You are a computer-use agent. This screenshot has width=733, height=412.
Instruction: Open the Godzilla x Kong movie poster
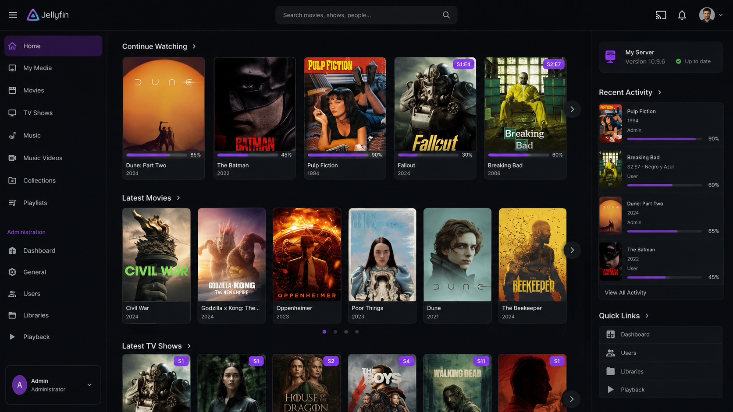(x=232, y=254)
